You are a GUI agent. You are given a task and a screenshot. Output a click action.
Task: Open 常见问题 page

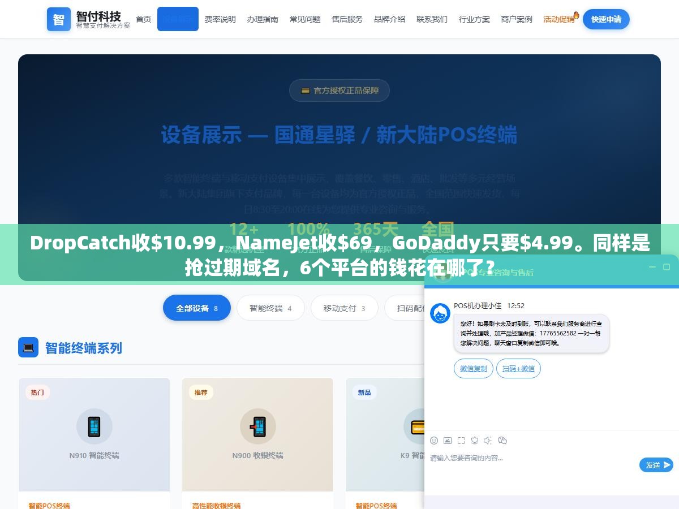click(x=305, y=19)
